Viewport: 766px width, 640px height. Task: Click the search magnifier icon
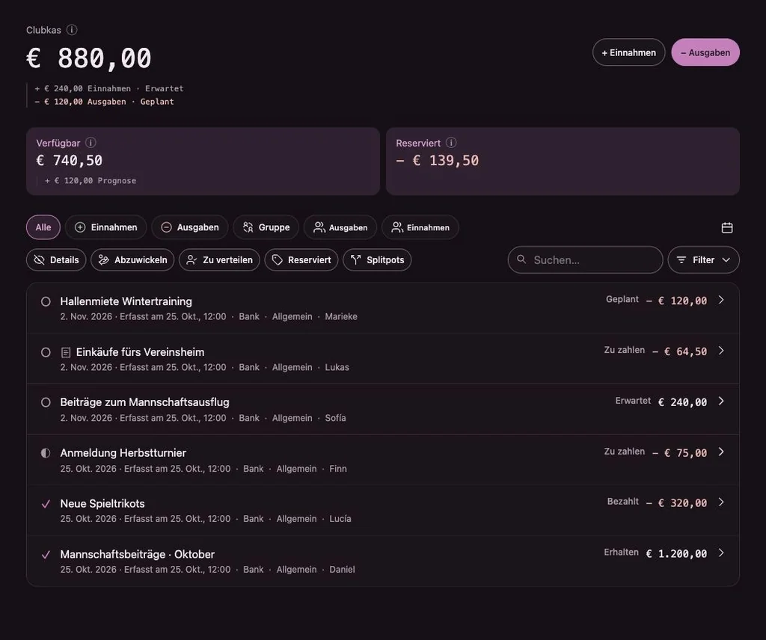(x=521, y=259)
